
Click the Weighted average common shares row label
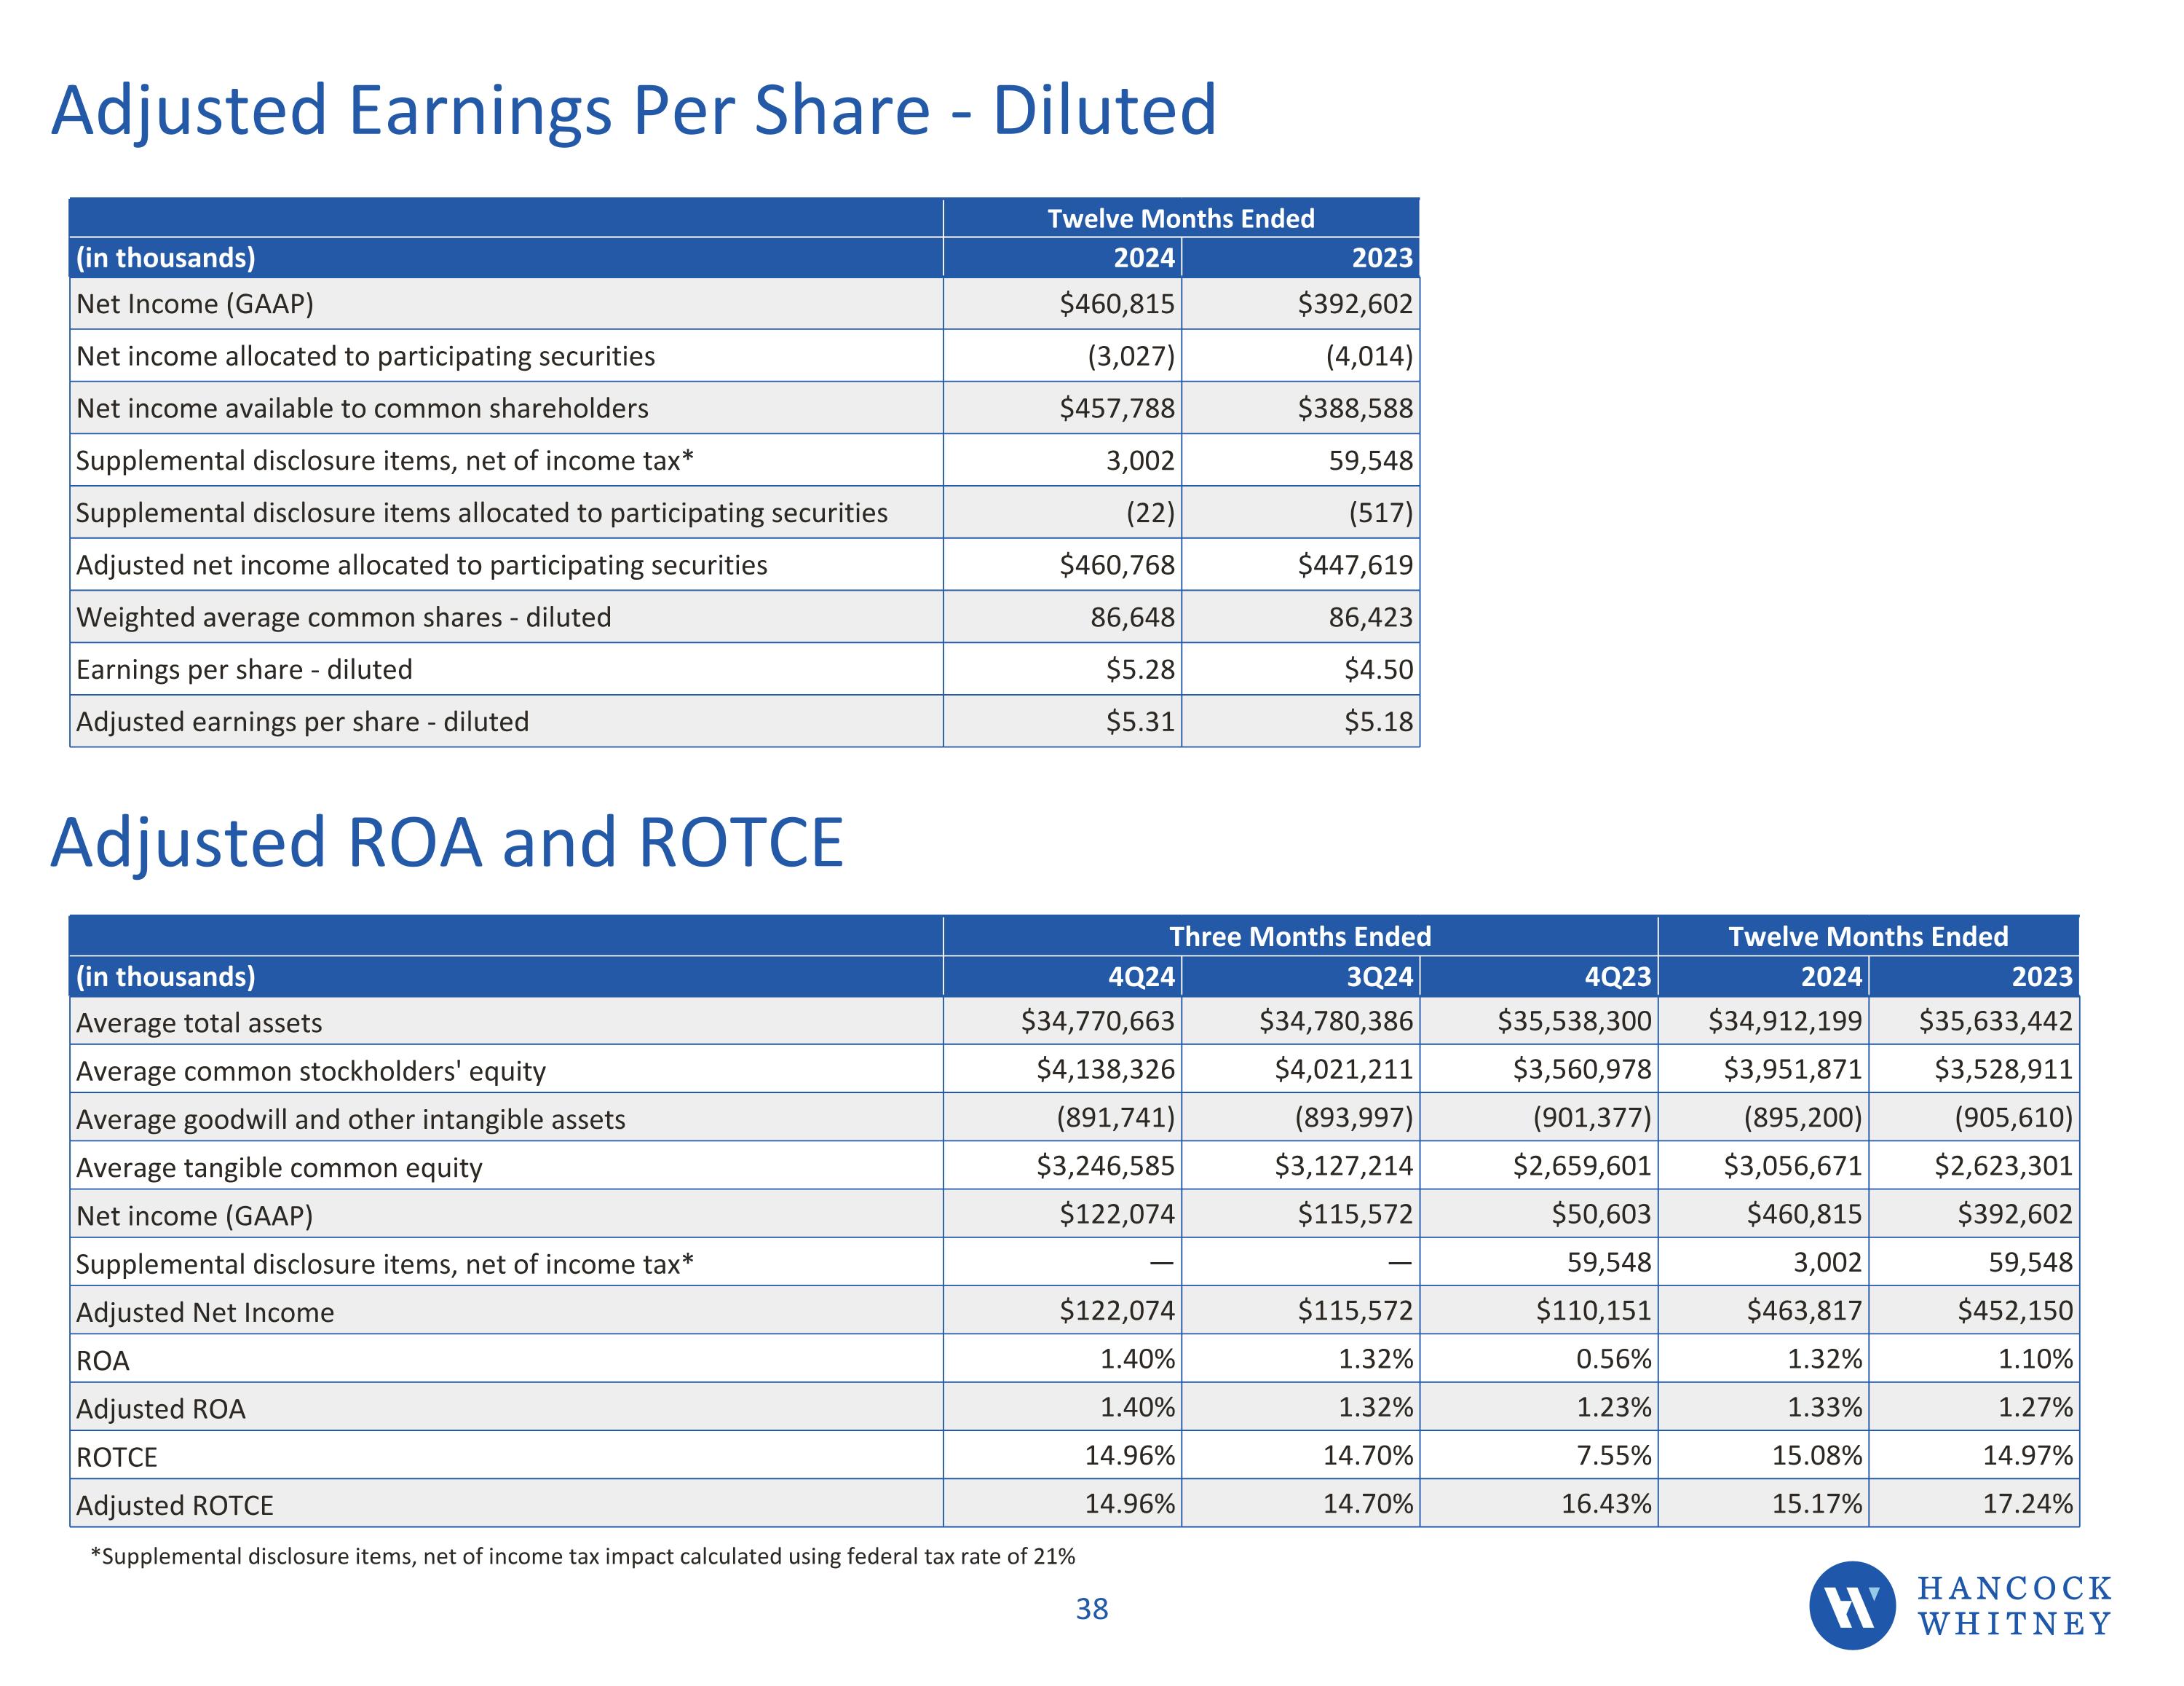343,618
